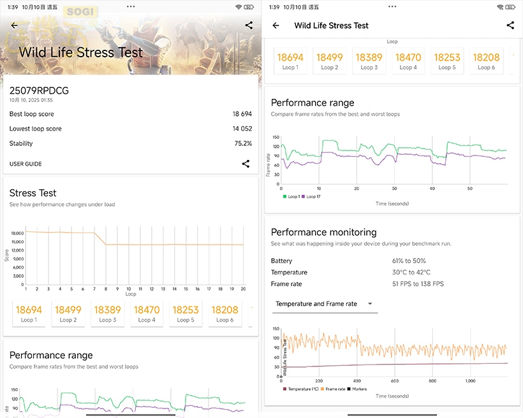523x418 pixels.
Task: Select Loop 2 score card 18499 in right pane
Action: click(x=329, y=61)
